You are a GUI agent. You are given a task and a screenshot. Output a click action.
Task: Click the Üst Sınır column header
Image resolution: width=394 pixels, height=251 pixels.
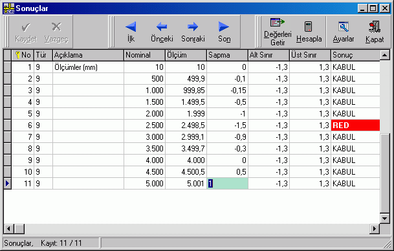pyautogui.click(x=311, y=55)
